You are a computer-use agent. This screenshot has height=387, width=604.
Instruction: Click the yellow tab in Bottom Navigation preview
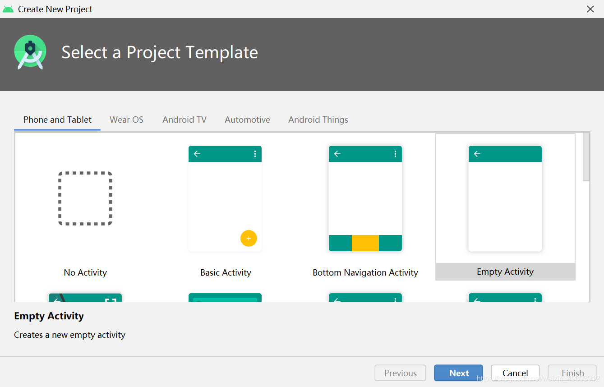tap(365, 243)
